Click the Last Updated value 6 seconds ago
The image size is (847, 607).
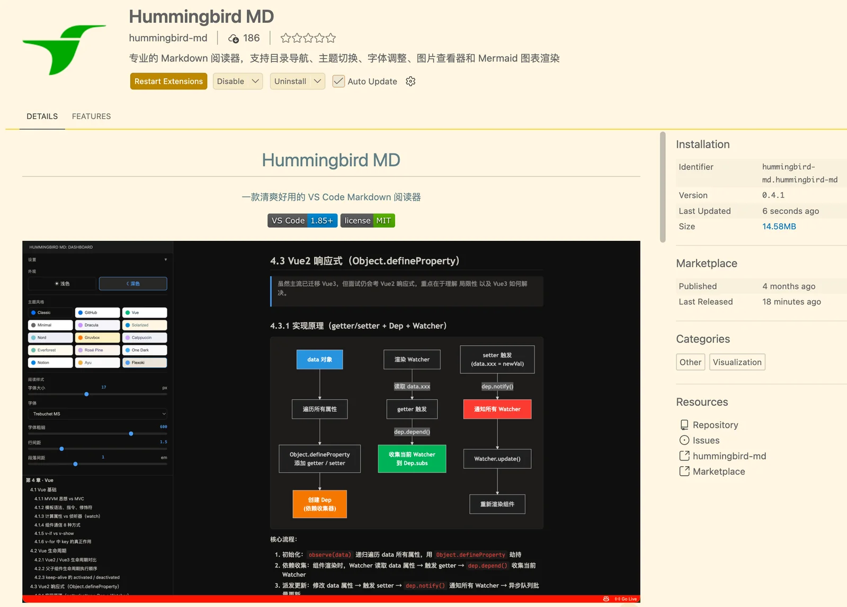(791, 211)
